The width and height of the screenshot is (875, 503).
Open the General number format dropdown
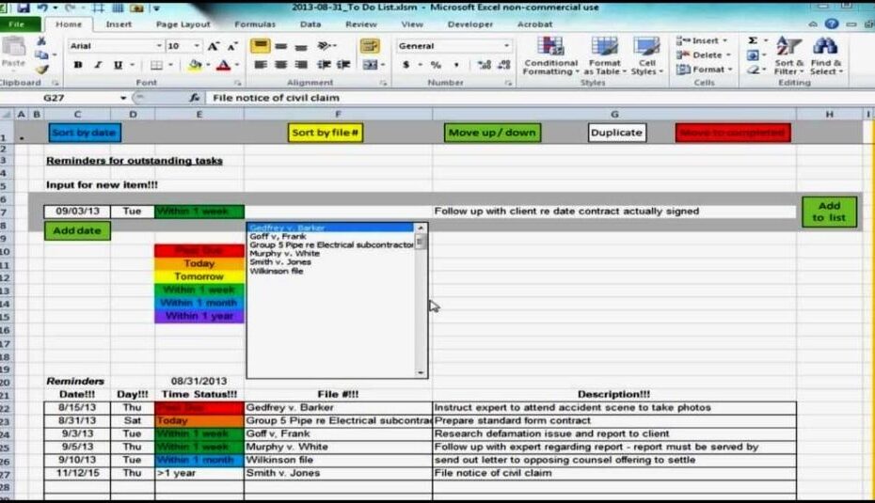coord(506,46)
